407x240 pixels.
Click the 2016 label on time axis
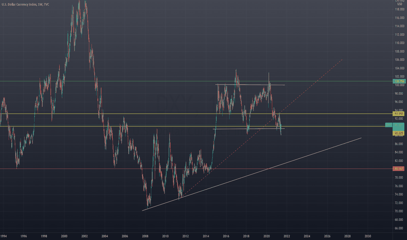(226, 236)
